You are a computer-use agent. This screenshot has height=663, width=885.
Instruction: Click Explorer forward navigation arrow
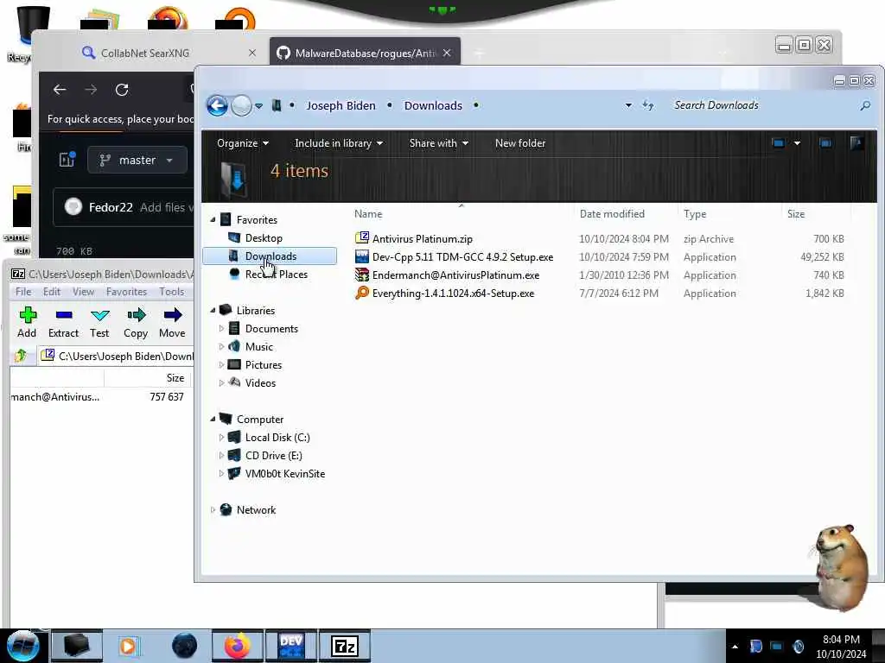pos(242,105)
